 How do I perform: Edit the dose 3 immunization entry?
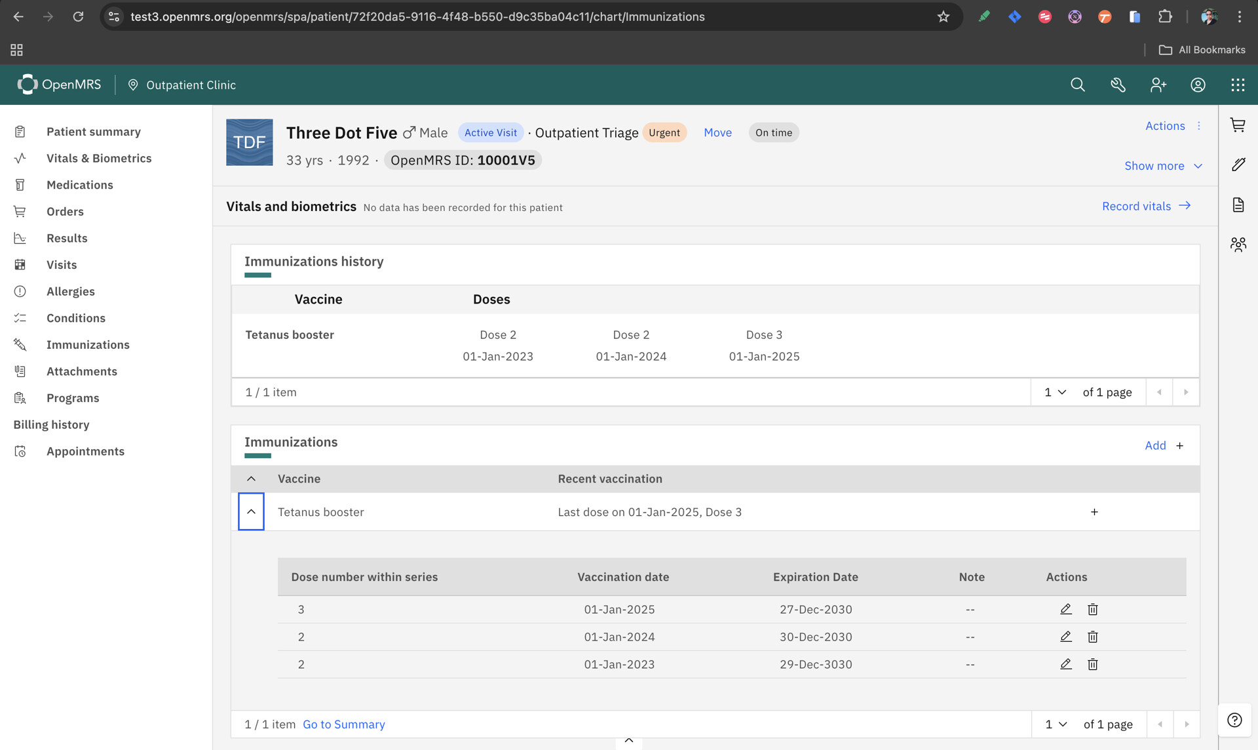tap(1065, 609)
